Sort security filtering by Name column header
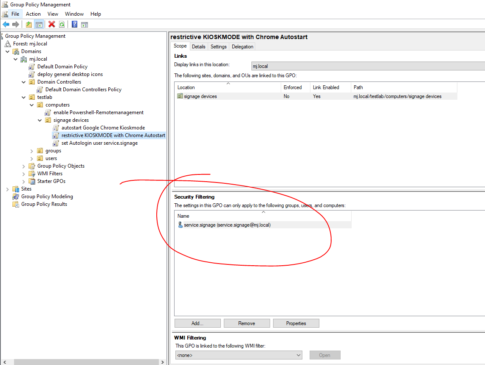This screenshot has width=485, height=365. [263, 216]
